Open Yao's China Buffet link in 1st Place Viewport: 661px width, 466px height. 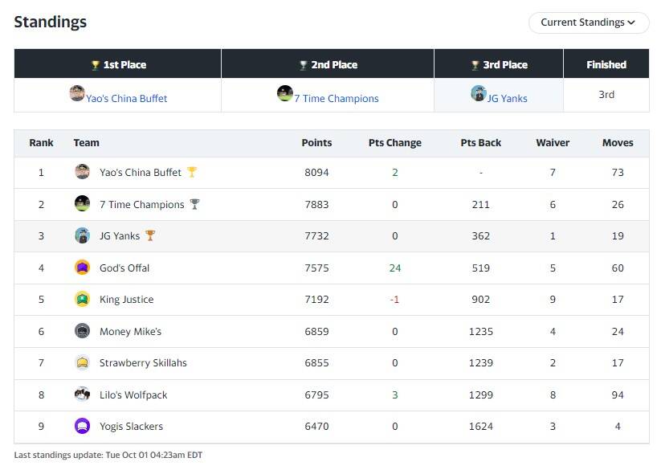point(126,99)
